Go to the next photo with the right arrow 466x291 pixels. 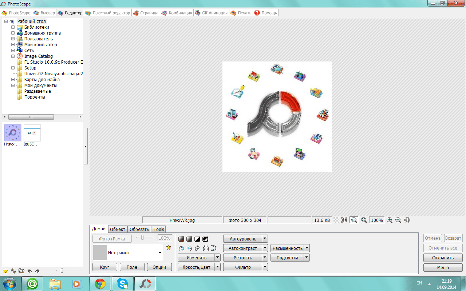click(37, 271)
